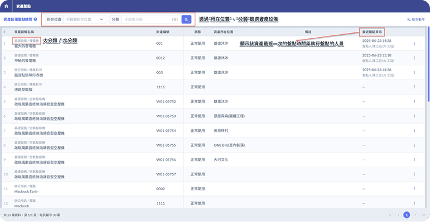Click asset number W01-05753

click(166, 116)
